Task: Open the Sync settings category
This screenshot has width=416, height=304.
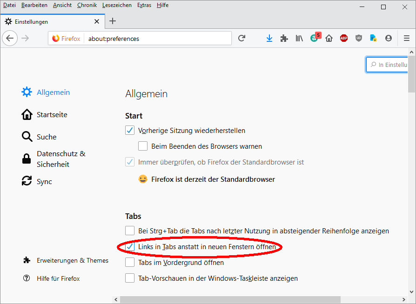Action: point(37,181)
